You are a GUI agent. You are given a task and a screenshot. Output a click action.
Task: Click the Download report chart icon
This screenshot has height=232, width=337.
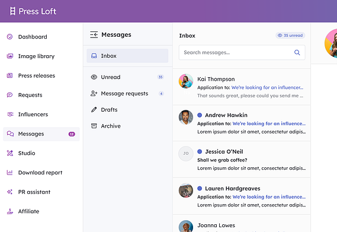click(9, 172)
